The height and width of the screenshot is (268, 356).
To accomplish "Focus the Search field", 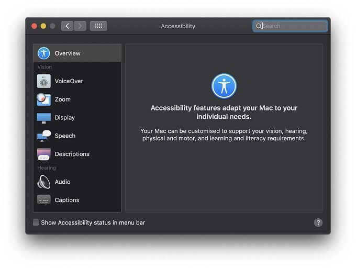I will coord(290,26).
